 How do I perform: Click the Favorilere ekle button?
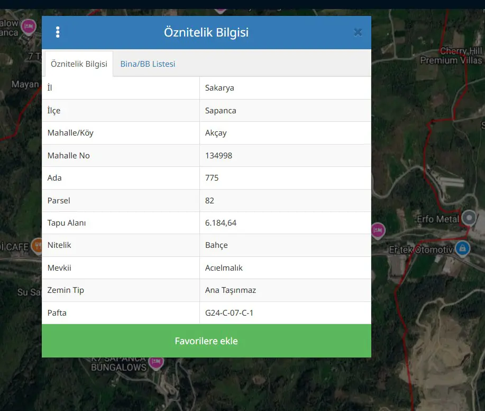coord(206,341)
